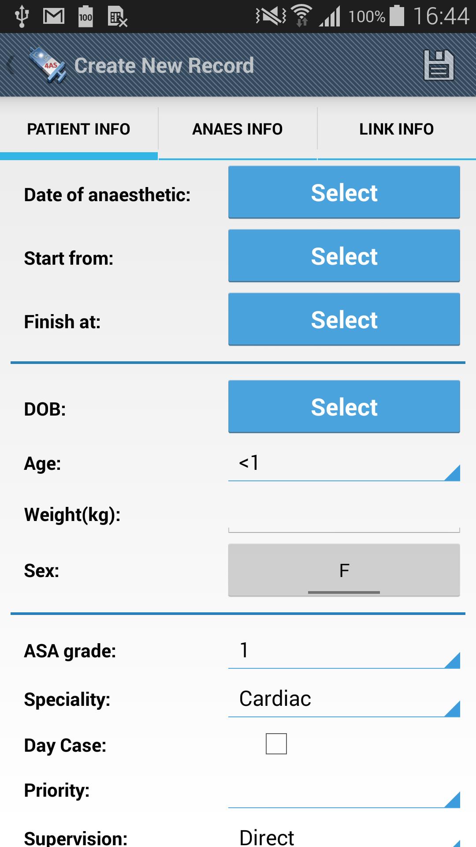
Task: Select the Finish at time
Action: click(x=344, y=319)
